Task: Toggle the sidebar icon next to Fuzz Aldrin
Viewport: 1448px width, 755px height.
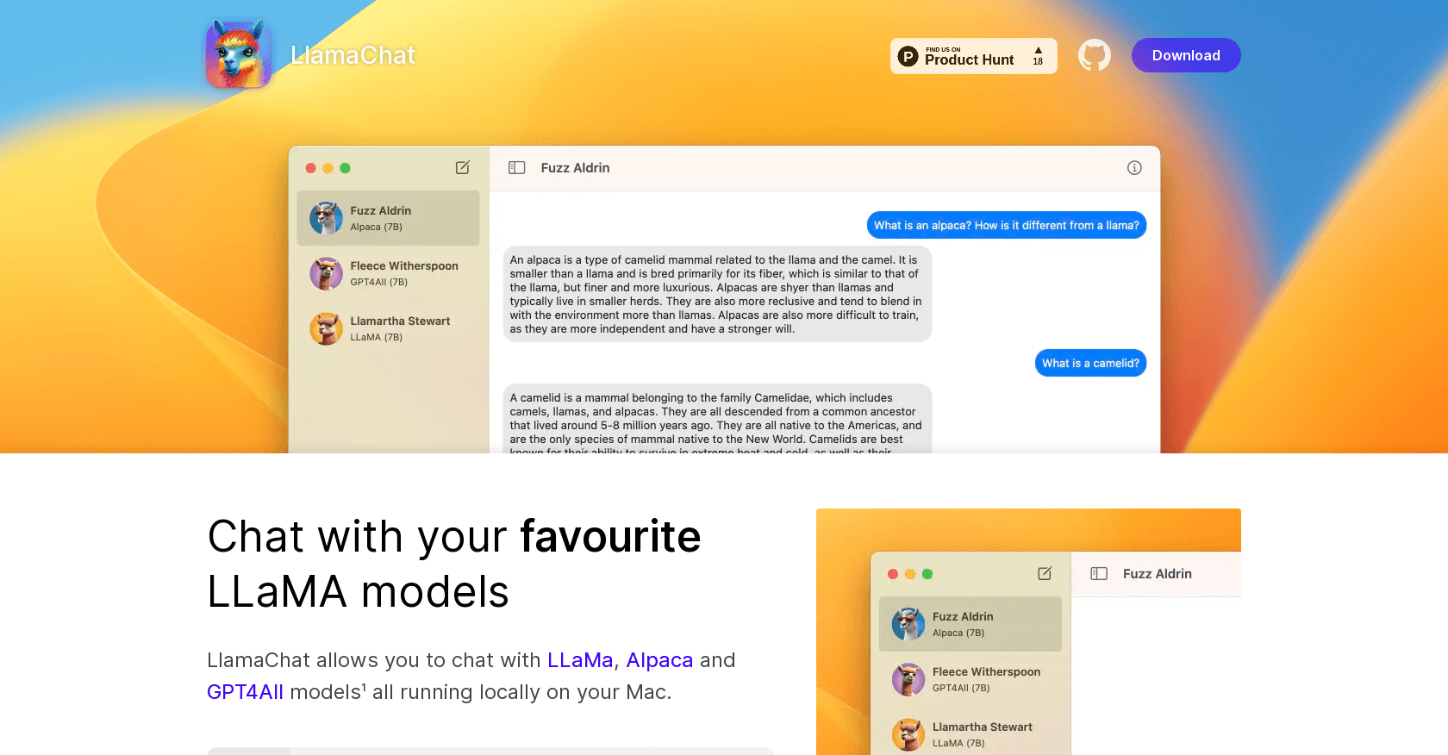Action: tap(517, 168)
